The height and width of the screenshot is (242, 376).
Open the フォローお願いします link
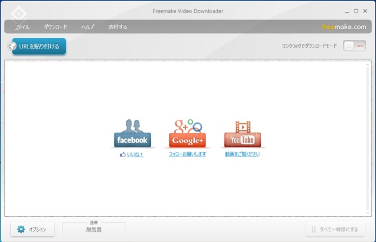point(187,154)
